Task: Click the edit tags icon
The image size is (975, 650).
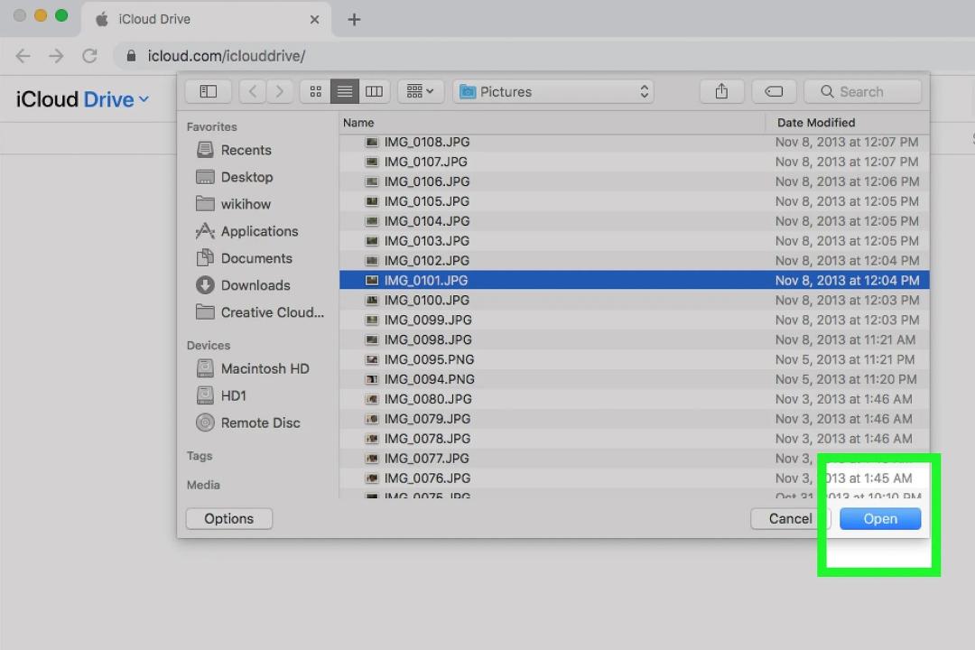Action: pos(774,91)
